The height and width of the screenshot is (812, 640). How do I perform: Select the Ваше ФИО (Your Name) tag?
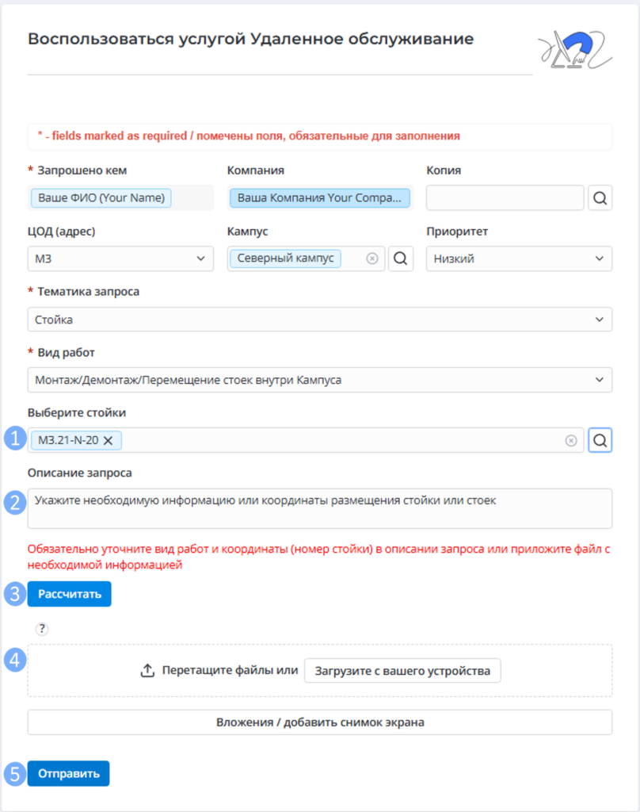101,197
